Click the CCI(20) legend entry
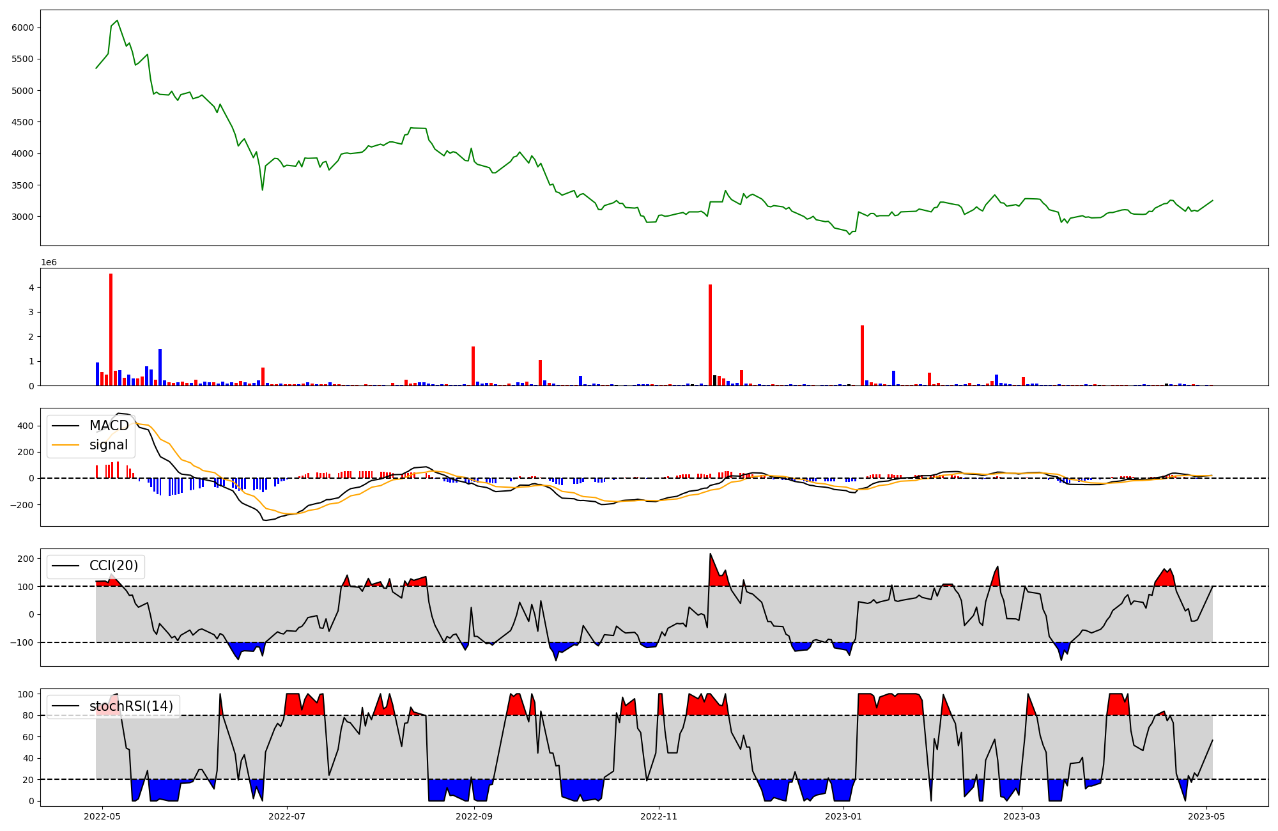The image size is (1278, 831). click(x=113, y=566)
